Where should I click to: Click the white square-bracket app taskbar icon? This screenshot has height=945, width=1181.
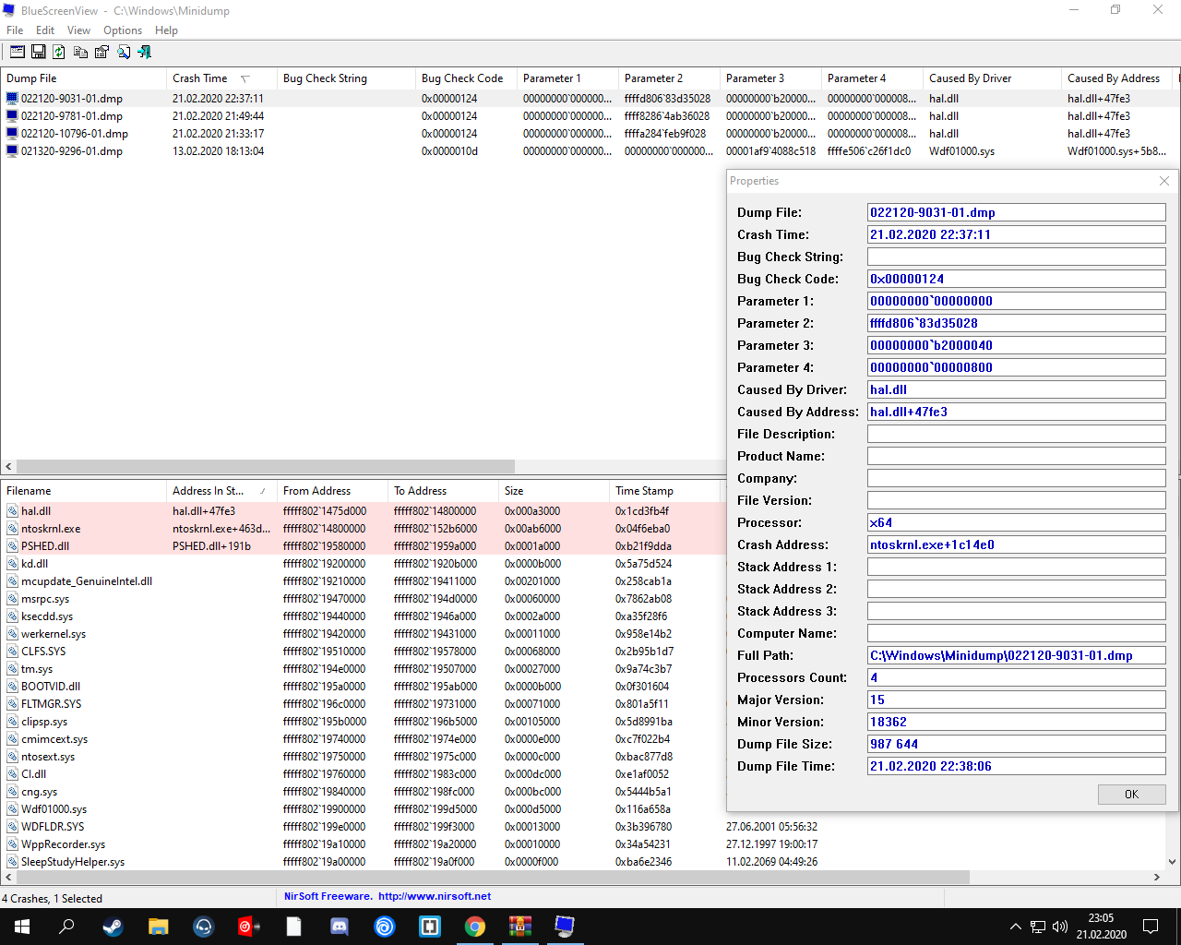click(430, 927)
